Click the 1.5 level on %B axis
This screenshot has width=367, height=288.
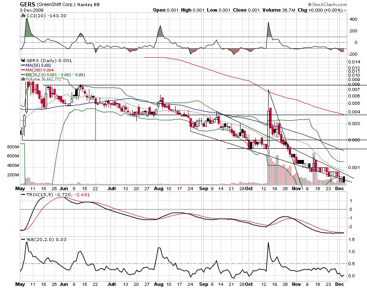[x=351, y=240]
